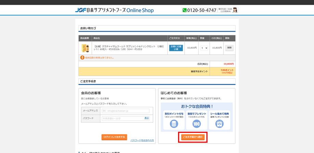This screenshot has width=314, height=153.
Task: Click the 100 points present icon
Action: (x=197, y=124)
